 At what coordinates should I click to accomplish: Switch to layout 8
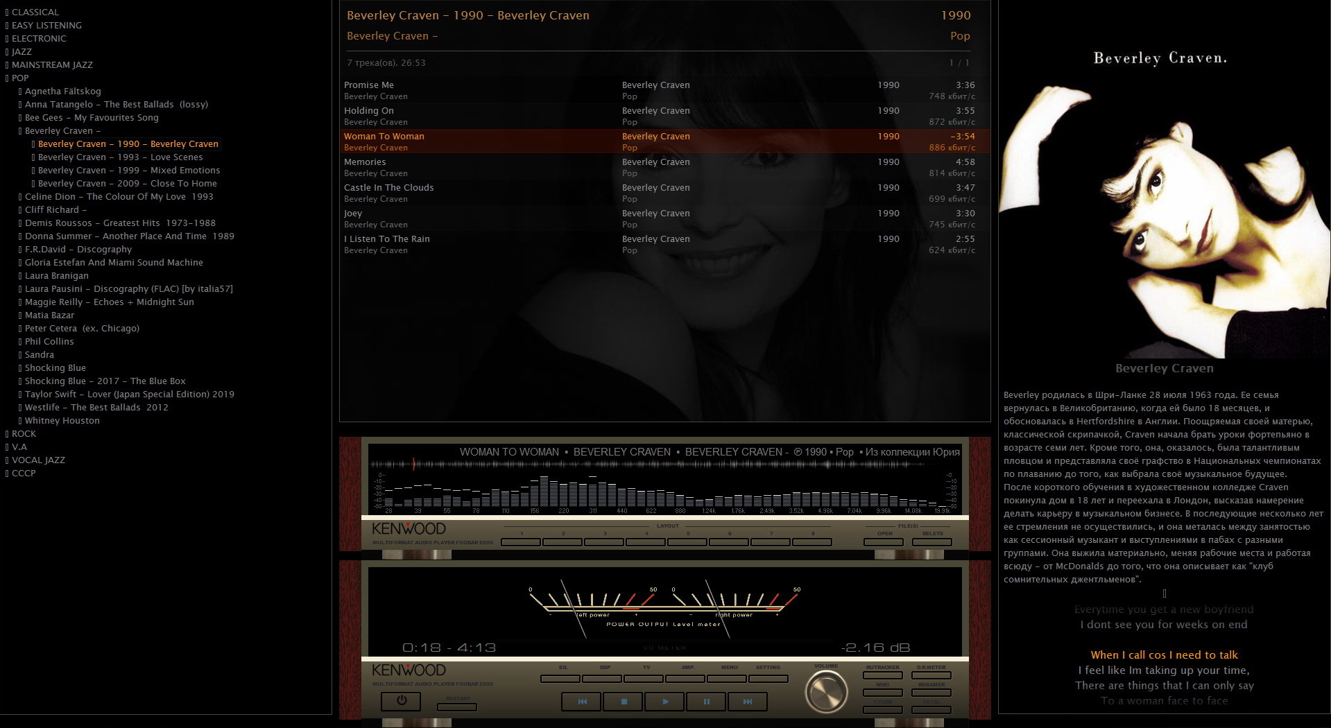pos(812,542)
